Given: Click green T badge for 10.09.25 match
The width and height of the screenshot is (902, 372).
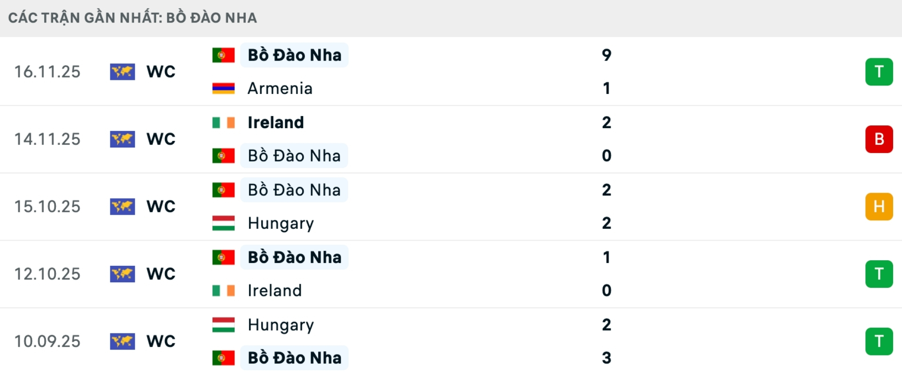Looking at the screenshot, I should (x=879, y=341).
